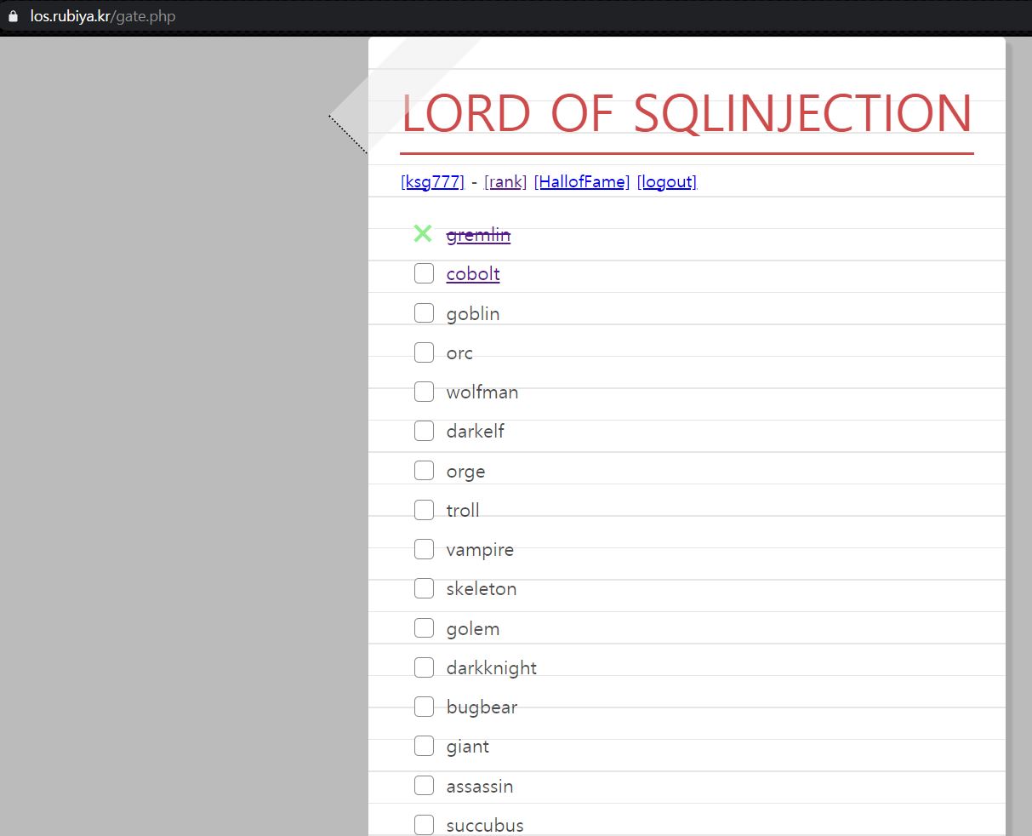Click the goblin text label

(473, 314)
